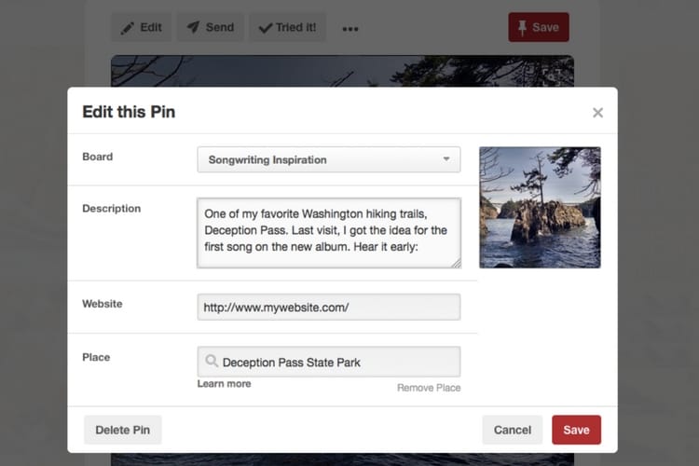
Task: Click the Deception Pass State Park place field
Action: click(x=336, y=362)
